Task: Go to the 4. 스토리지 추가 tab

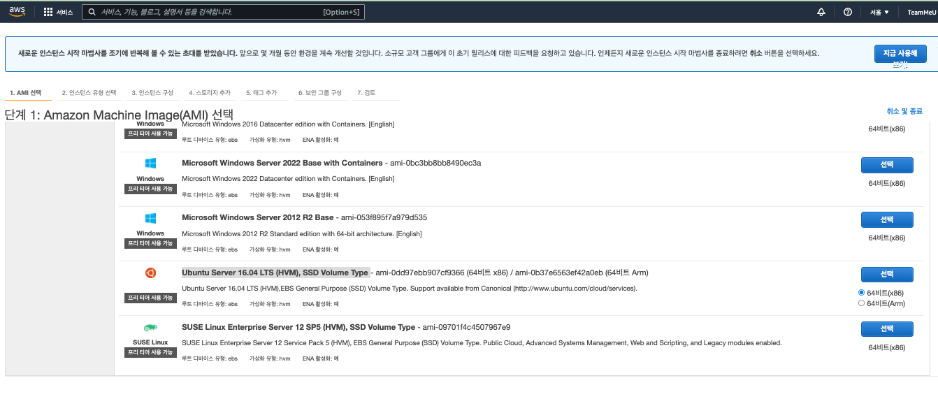Action: (210, 93)
